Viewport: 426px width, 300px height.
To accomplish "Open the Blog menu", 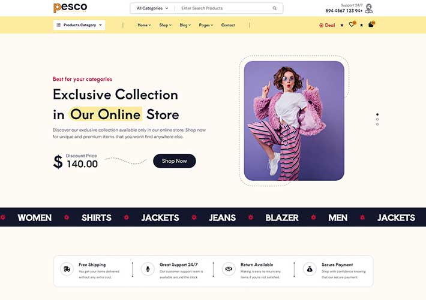I will tap(185, 25).
